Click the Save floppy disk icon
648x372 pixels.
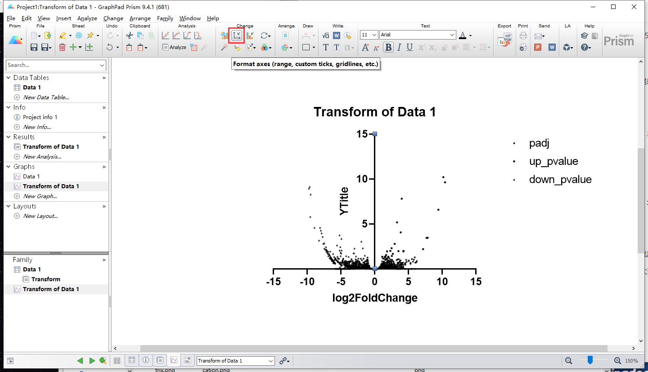[x=34, y=47]
